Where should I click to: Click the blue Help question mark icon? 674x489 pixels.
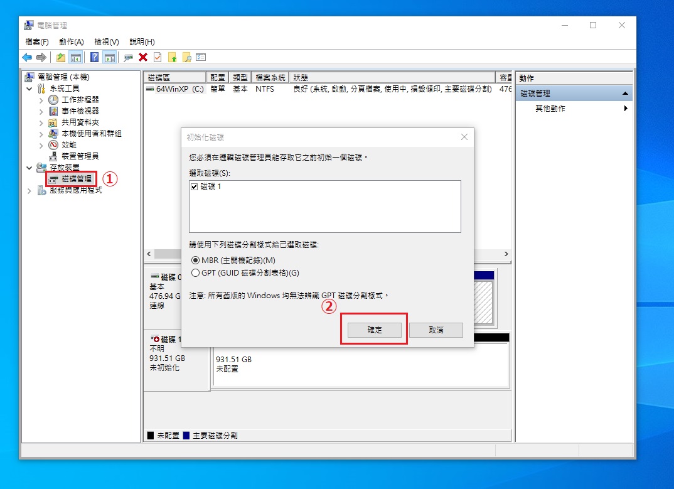[x=95, y=57]
